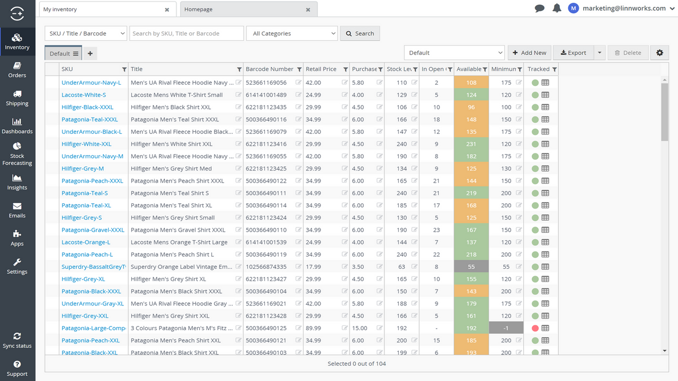Filter the Available column

[x=485, y=69]
